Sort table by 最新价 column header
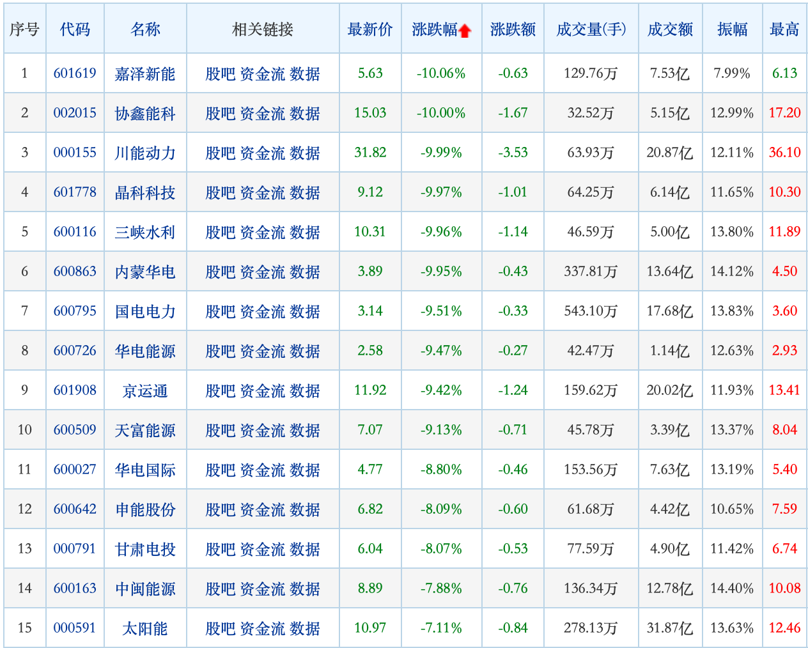The image size is (808, 648). [x=370, y=29]
